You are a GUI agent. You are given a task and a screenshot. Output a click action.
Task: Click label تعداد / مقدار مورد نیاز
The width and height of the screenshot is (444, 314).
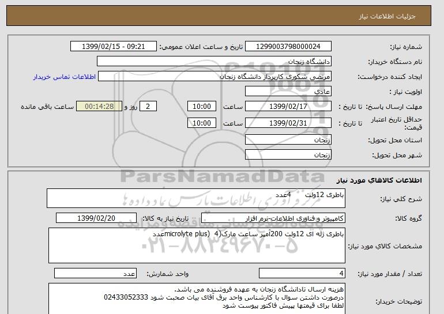(x=390, y=274)
